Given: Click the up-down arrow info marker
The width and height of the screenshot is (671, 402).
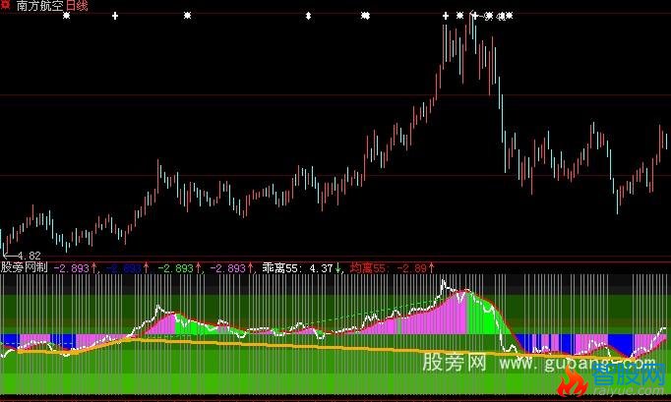Looking at the screenshot, I should 308,16.
